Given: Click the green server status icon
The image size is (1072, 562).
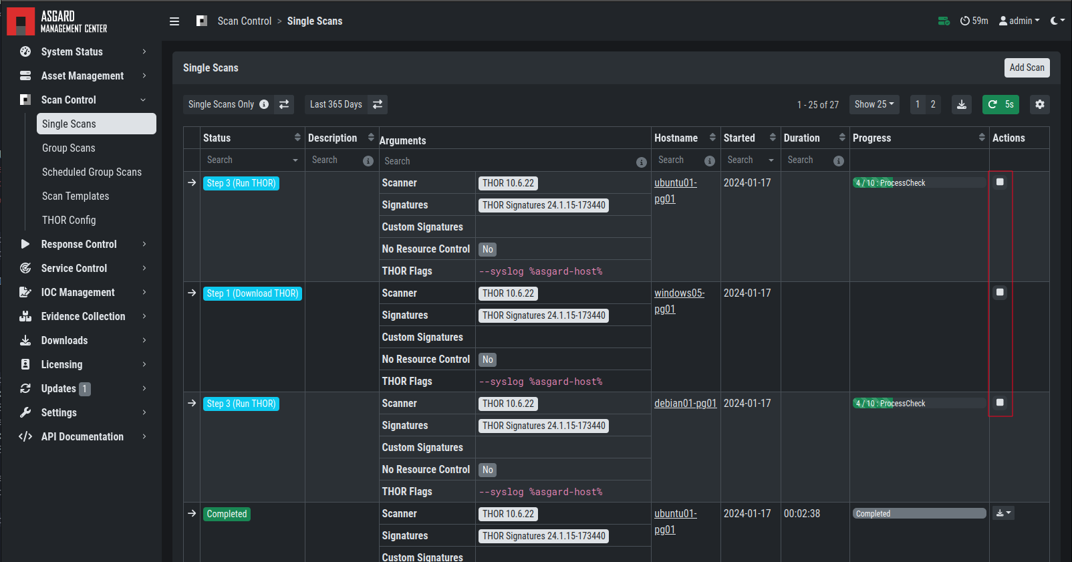Looking at the screenshot, I should pyautogui.click(x=944, y=21).
